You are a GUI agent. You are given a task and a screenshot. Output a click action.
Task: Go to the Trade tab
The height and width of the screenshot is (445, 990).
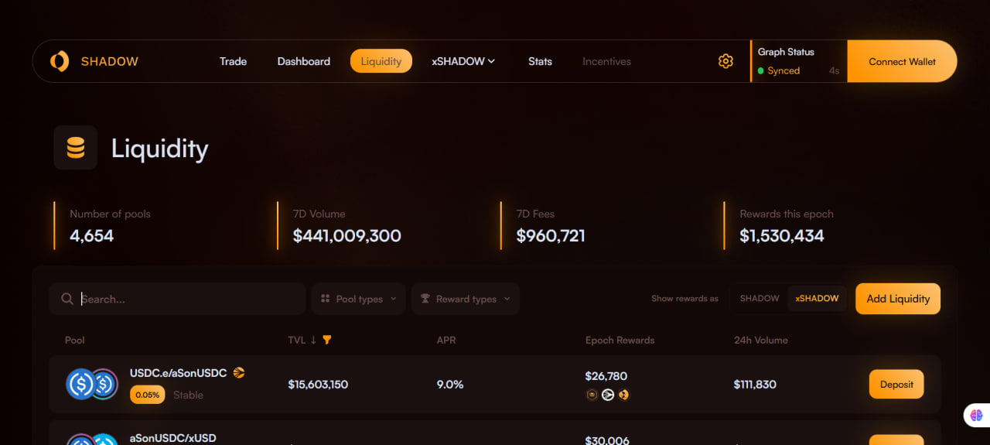coord(233,61)
